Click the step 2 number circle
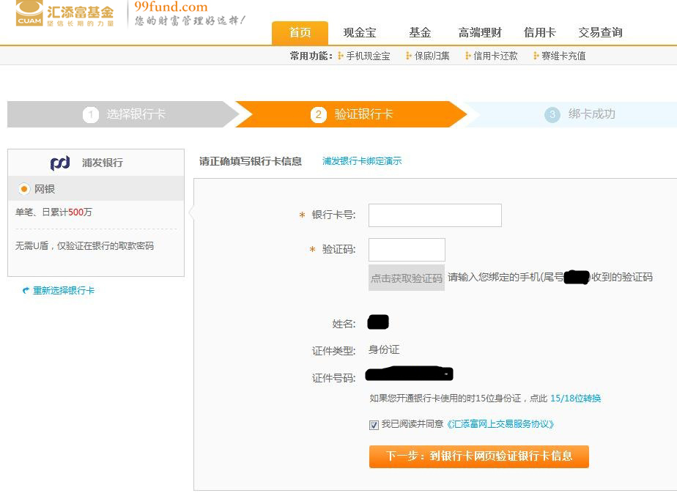This screenshot has height=493, width=677. coord(318,115)
